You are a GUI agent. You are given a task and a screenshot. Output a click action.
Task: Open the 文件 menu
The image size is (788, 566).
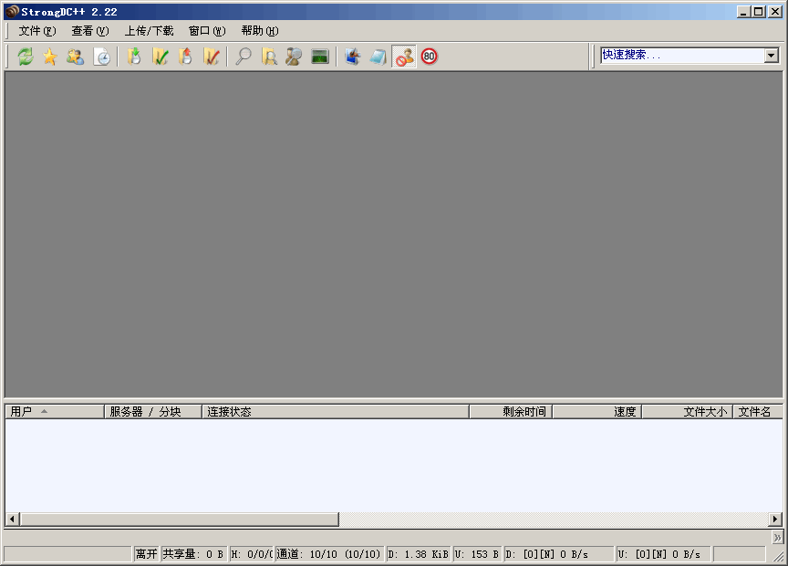coord(33,30)
